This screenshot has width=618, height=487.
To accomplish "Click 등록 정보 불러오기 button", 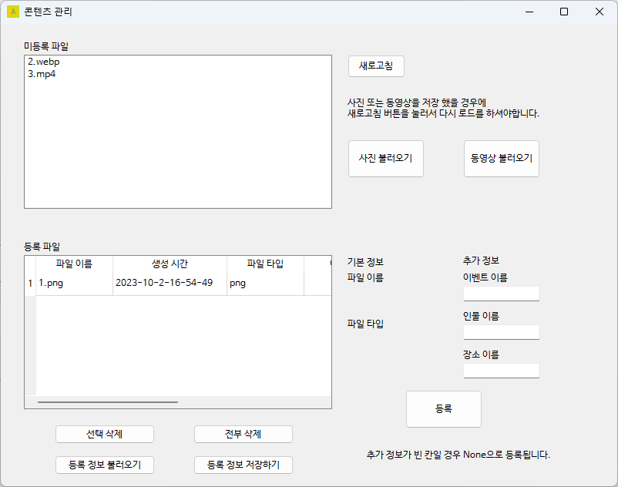I will click(x=105, y=465).
